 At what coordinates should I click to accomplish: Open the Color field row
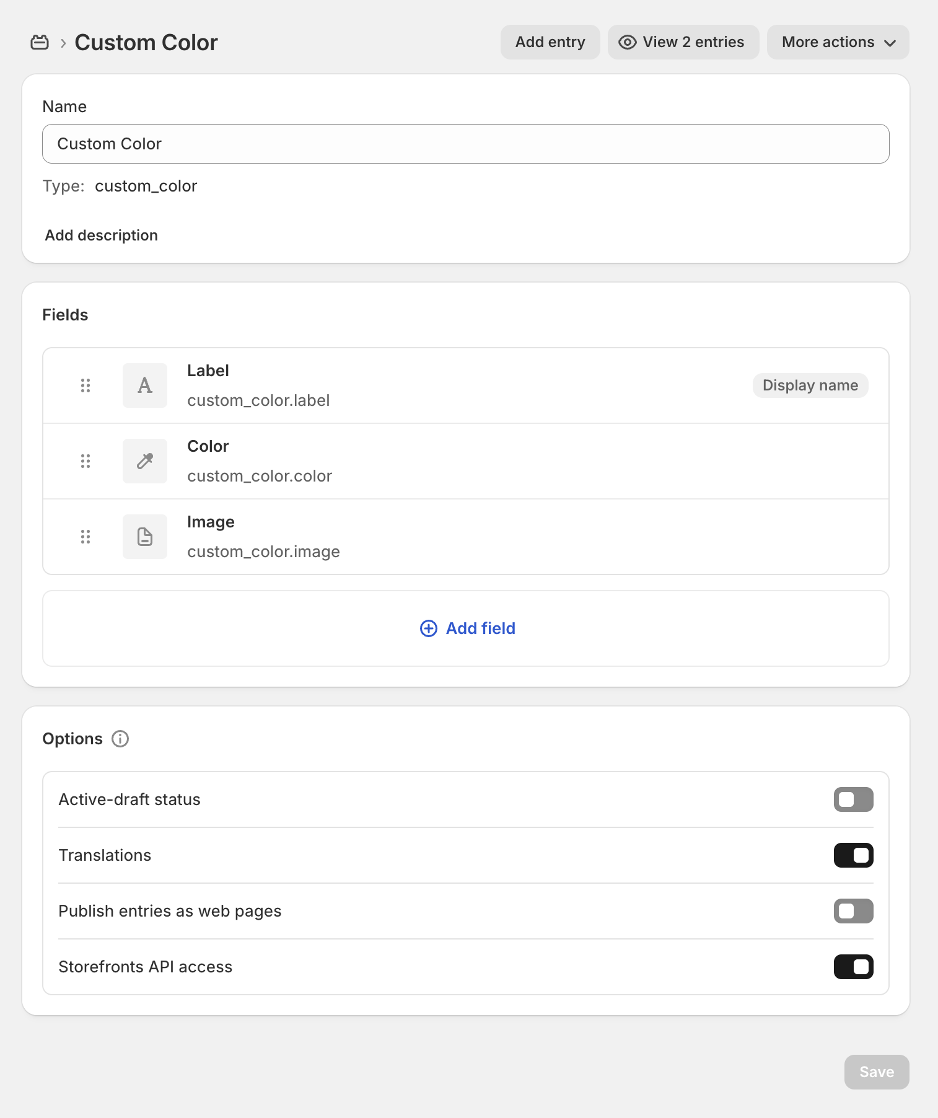coord(465,461)
